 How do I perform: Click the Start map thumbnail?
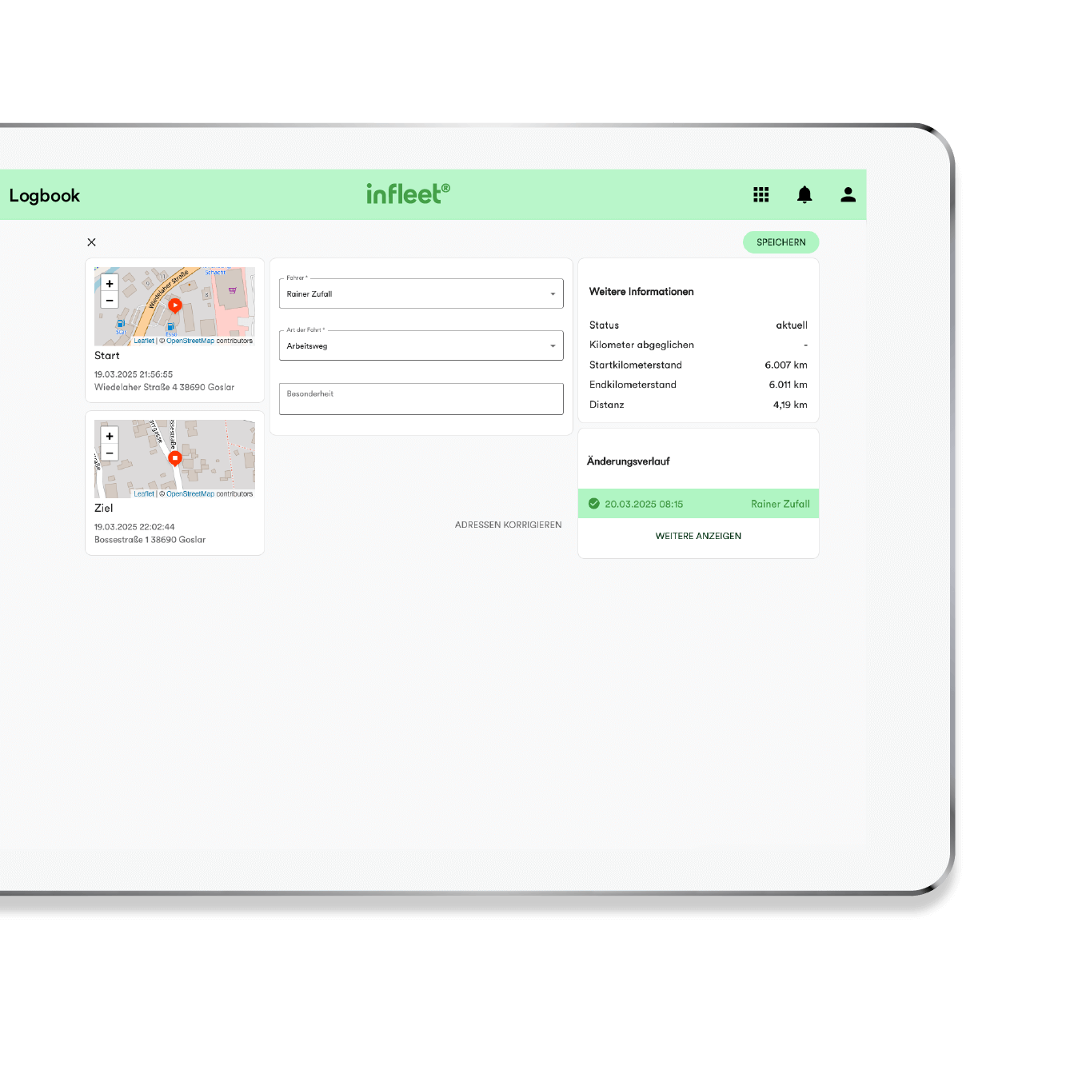point(174,306)
